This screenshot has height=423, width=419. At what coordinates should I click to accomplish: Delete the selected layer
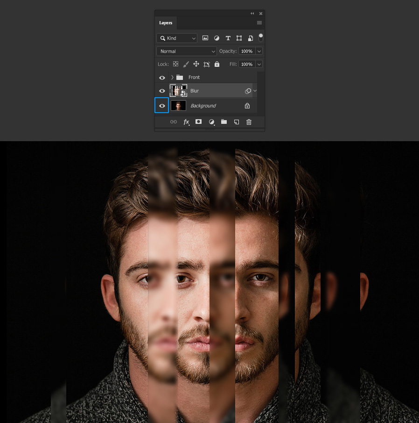coord(249,122)
